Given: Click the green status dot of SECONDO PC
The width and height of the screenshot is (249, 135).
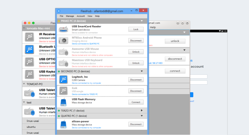Looking at the screenshot, I should (x=59, y=72).
